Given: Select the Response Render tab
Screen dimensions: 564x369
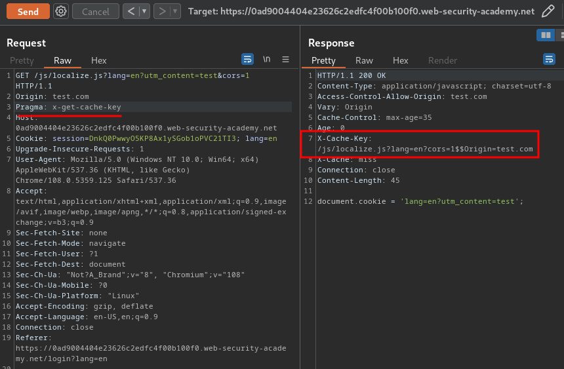Looking at the screenshot, I should pyautogui.click(x=443, y=60).
